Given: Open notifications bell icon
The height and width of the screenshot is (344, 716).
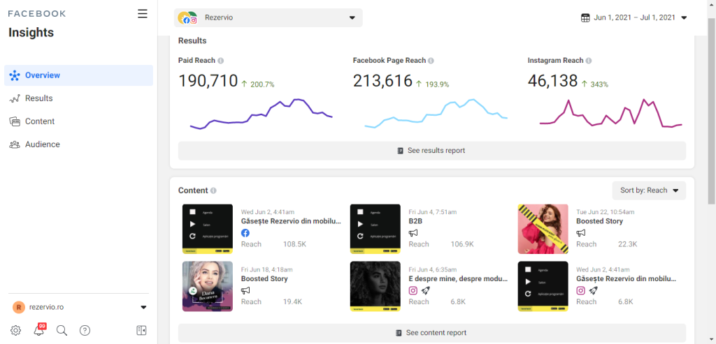Looking at the screenshot, I should point(39,331).
